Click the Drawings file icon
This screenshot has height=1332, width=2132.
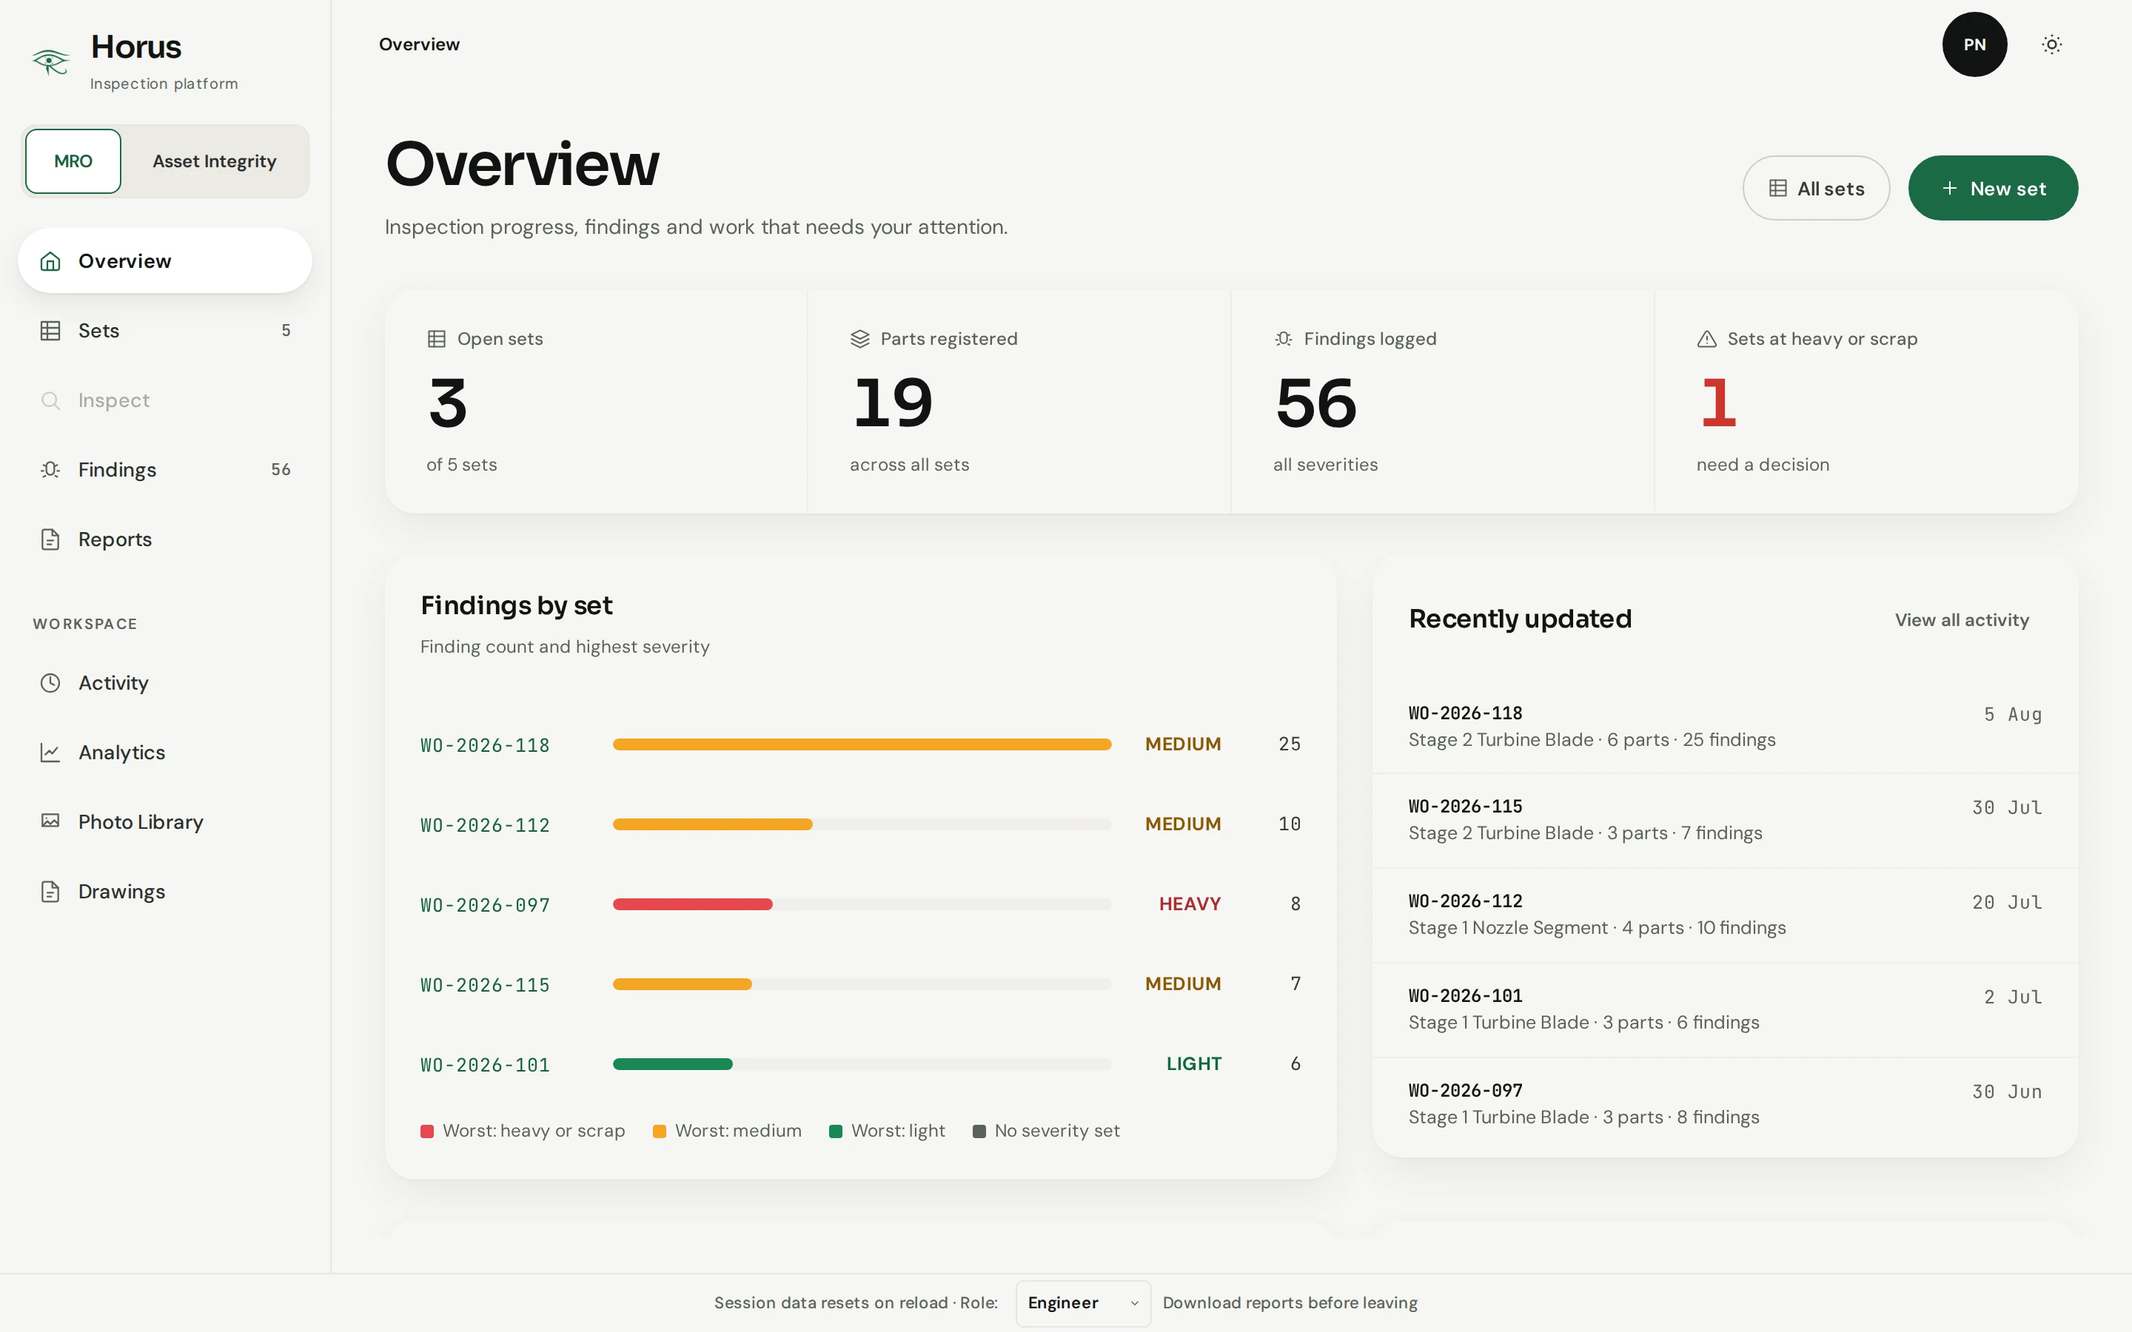tap(50, 892)
